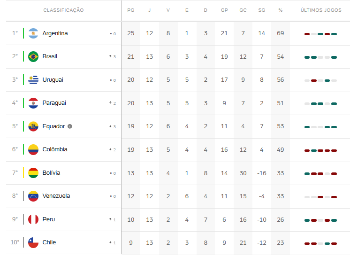Viewport: 350px width, 257px height.
Task: Click the Peru flag icon
Action: coord(33,219)
